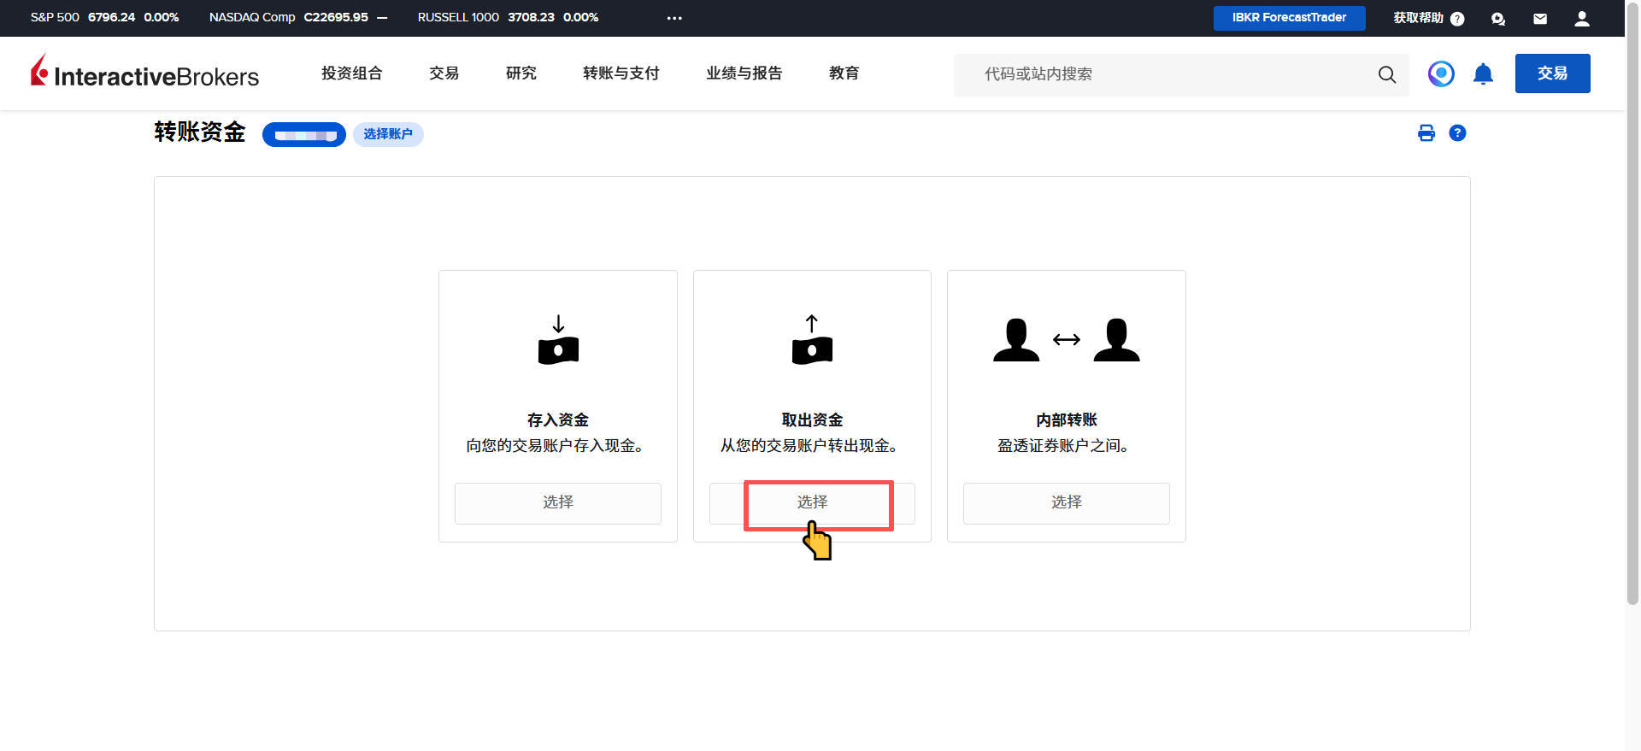
Task: Open the user profile icon
Action: pos(1581,19)
